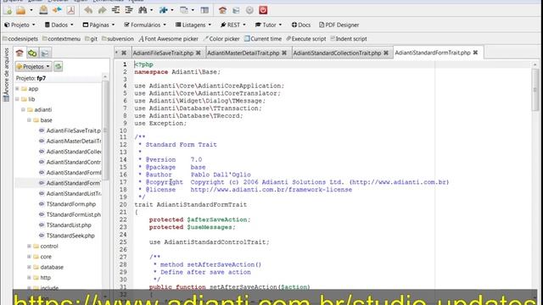
Task: Expand the app folder
Action: click(17, 89)
